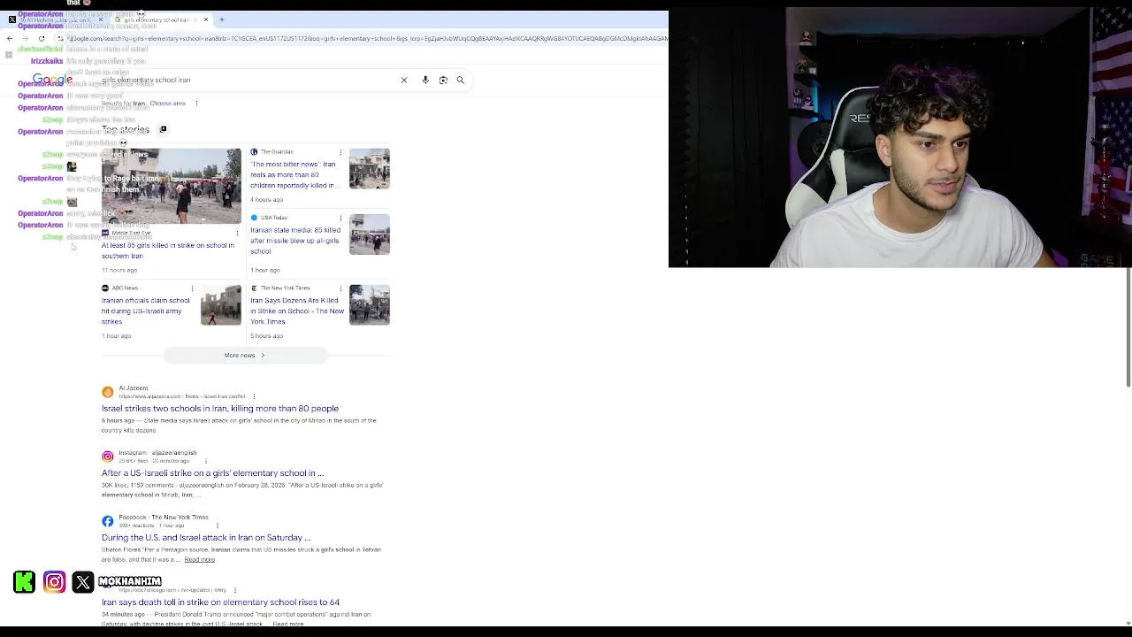Click The Guardian story thumbnail
Image resolution: width=1132 pixels, height=637 pixels.
click(370, 168)
